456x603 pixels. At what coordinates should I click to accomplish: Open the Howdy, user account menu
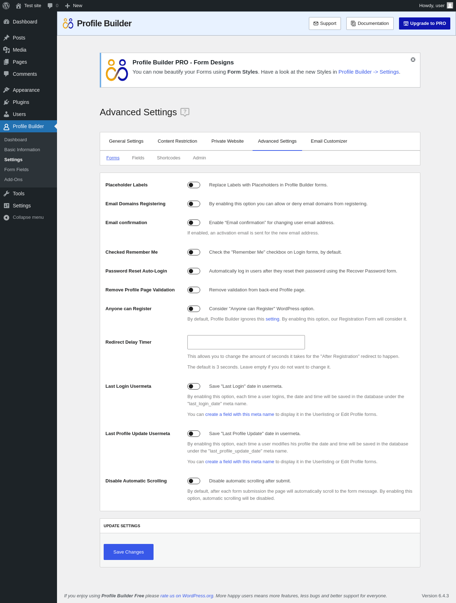[x=436, y=6]
